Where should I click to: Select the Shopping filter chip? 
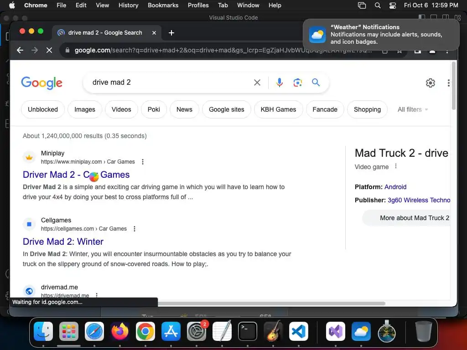367,109
